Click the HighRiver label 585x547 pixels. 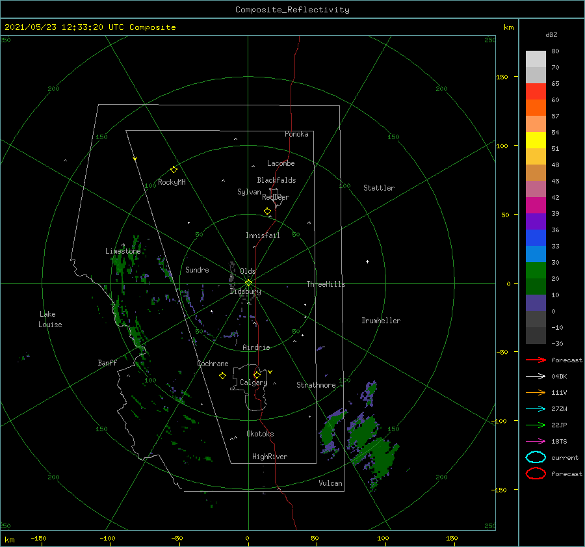click(270, 457)
